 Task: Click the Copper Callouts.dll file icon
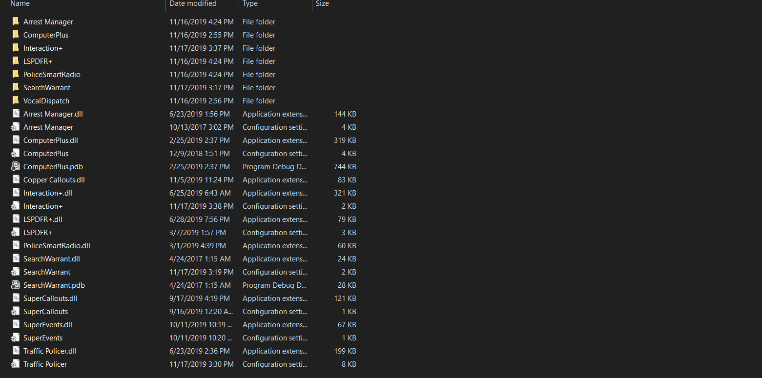click(16, 179)
